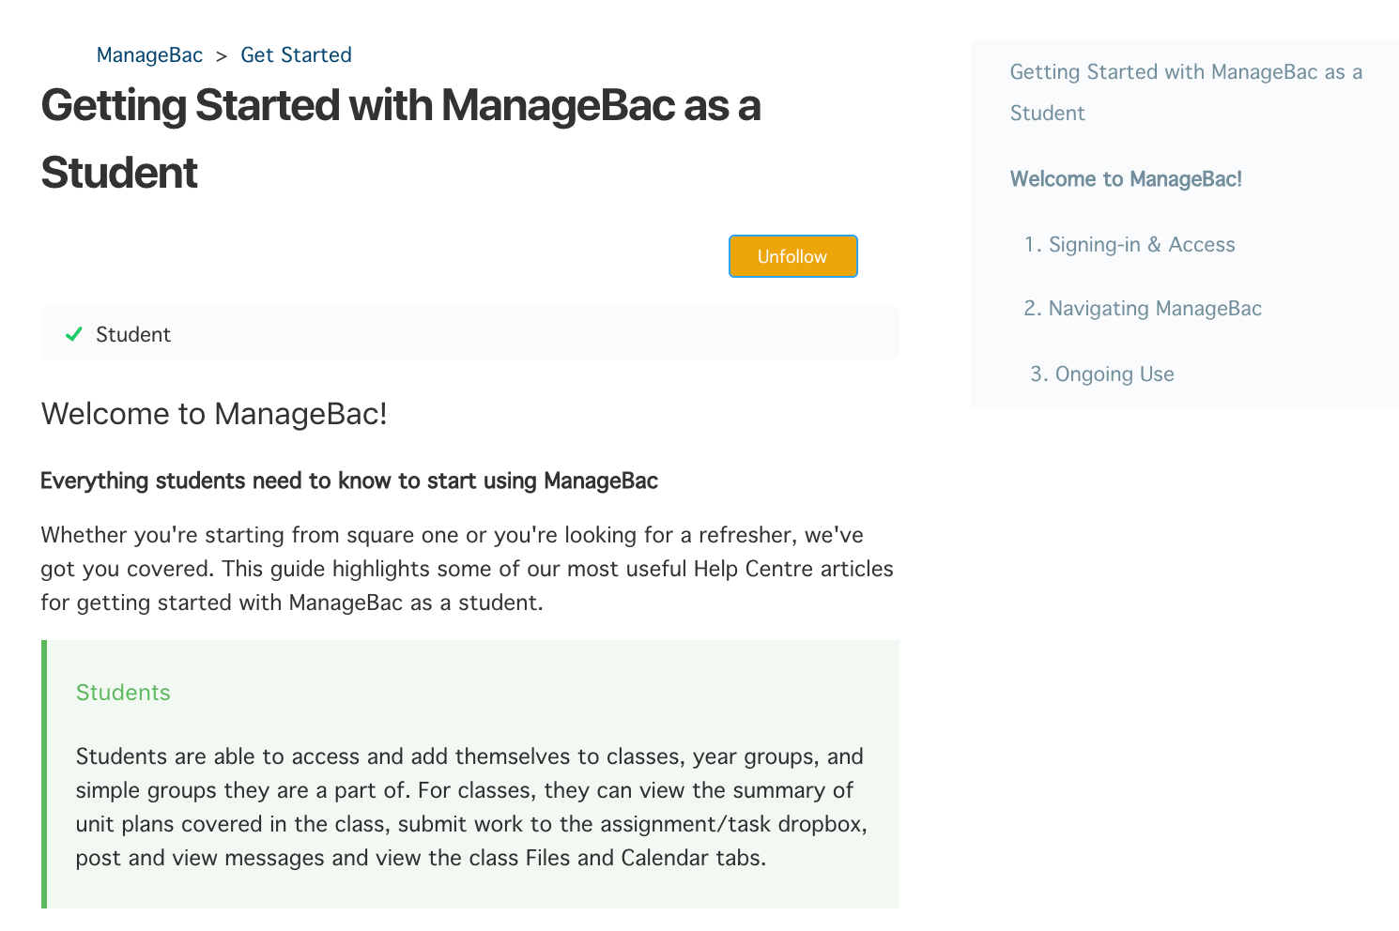Image resolution: width=1399 pixels, height=931 pixels.
Task: Click the orange Unfollow button
Action: pos(792,256)
